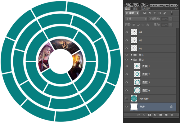
Task: Select 图层 3 thumbnail
Action: [x=137, y=82]
